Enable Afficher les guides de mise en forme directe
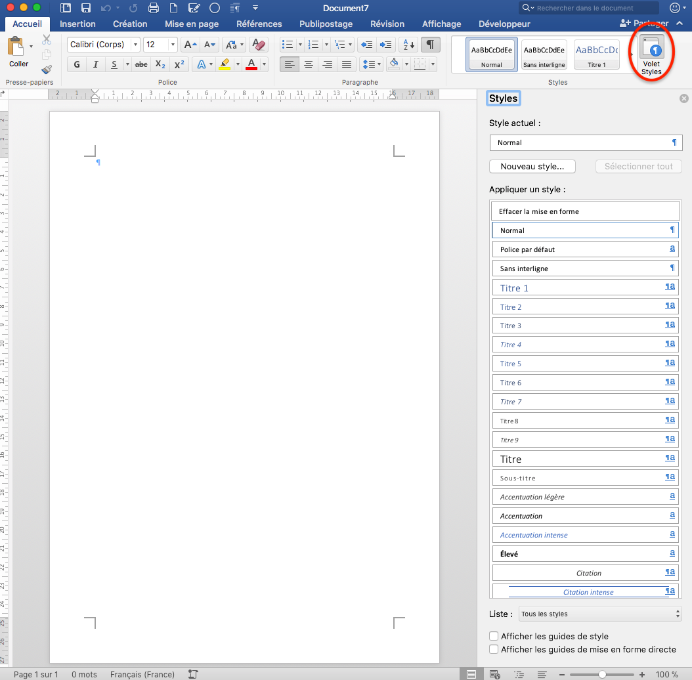Image resolution: width=692 pixels, height=680 pixels. 494,649
